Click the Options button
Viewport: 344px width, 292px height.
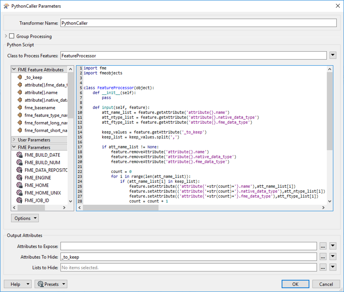point(25,218)
